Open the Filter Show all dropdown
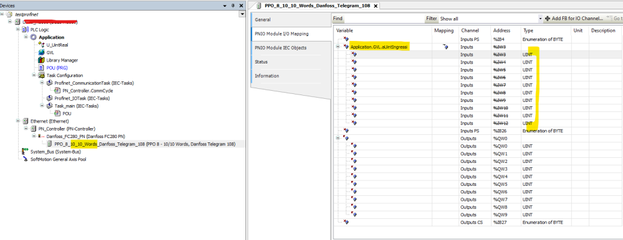623x240 pixels. pos(540,19)
